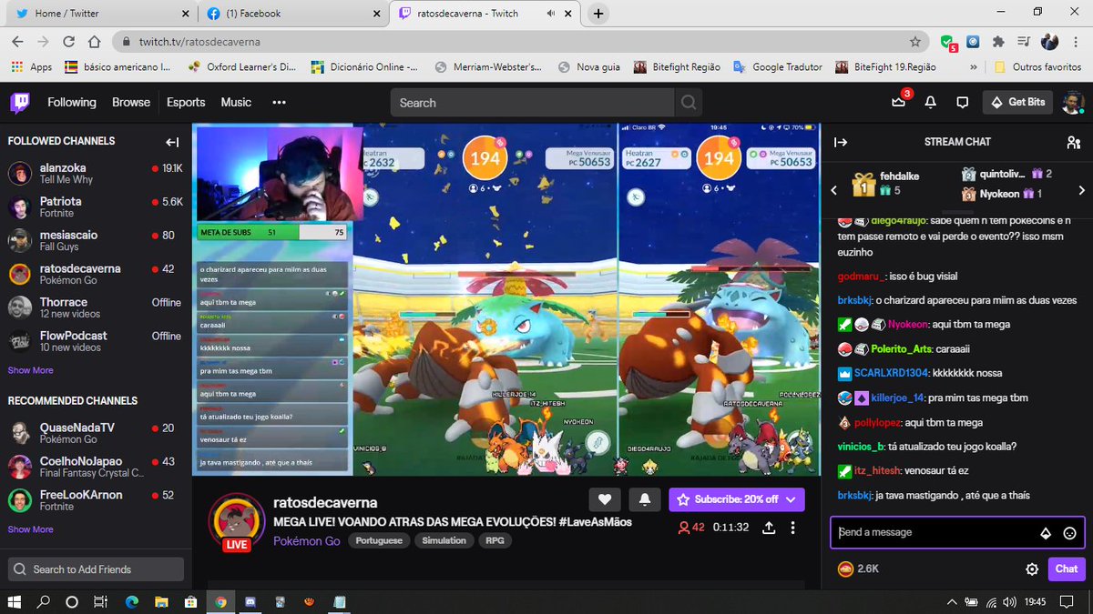The image size is (1093, 614).
Task: Open the Twitch more options ellipsis menu
Action: click(279, 103)
